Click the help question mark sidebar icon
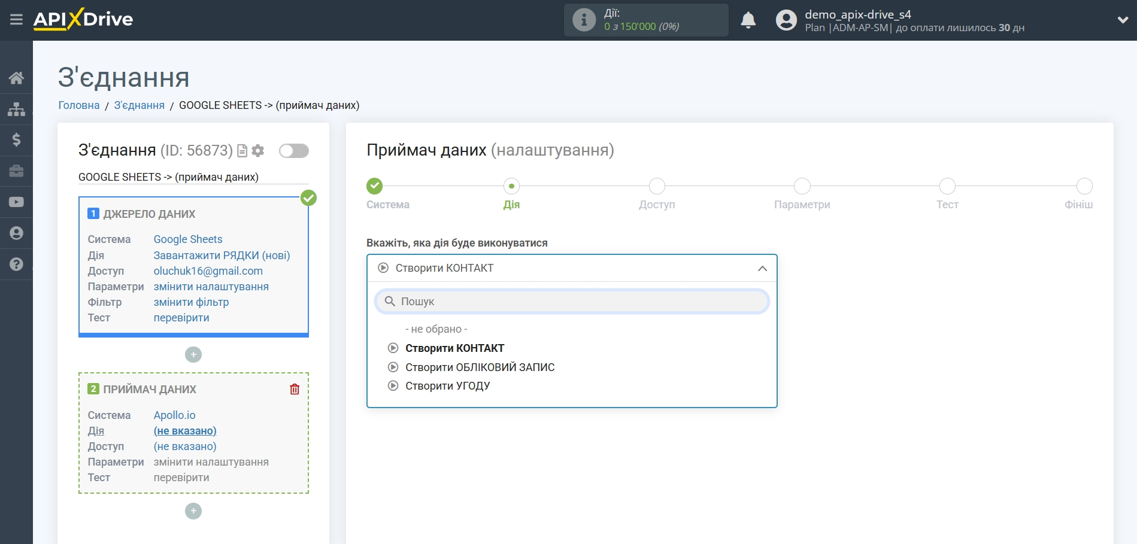Image resolution: width=1137 pixels, height=544 pixels. point(16,264)
